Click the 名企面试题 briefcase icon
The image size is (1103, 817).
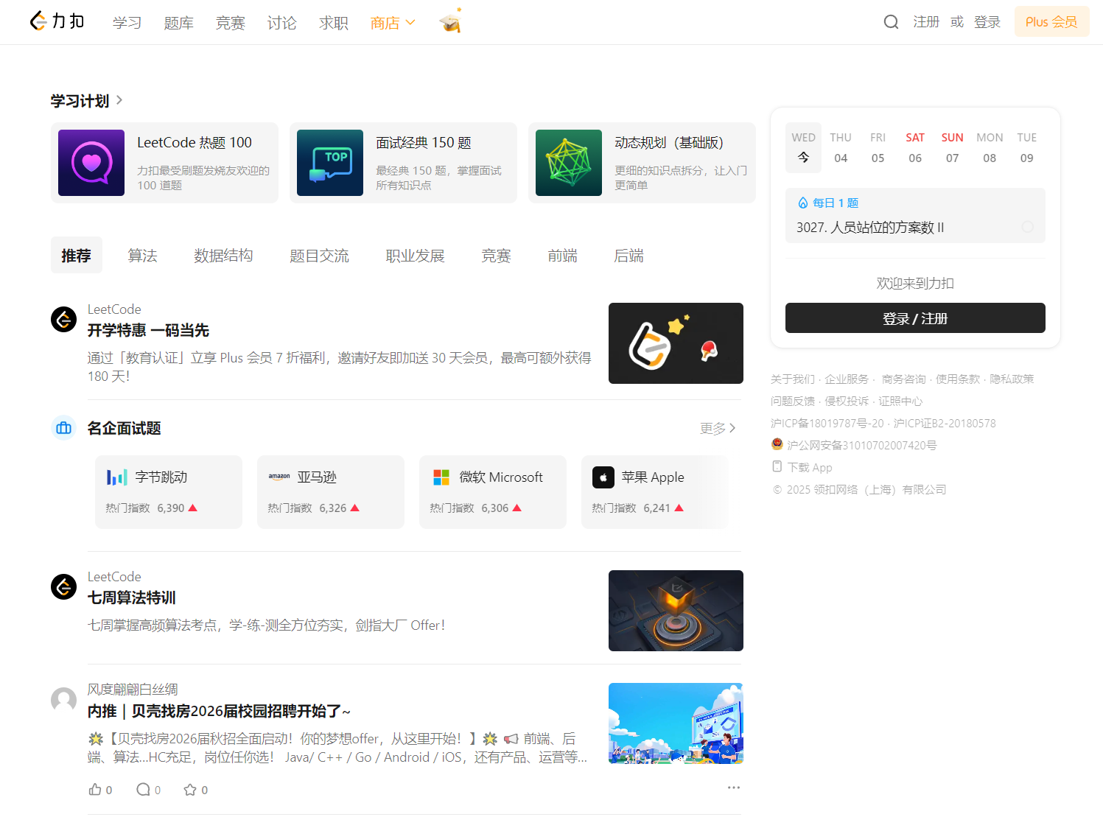pyautogui.click(x=64, y=428)
